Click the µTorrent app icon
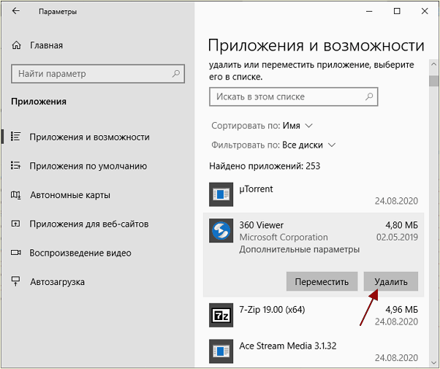440x369 pixels. (221, 194)
